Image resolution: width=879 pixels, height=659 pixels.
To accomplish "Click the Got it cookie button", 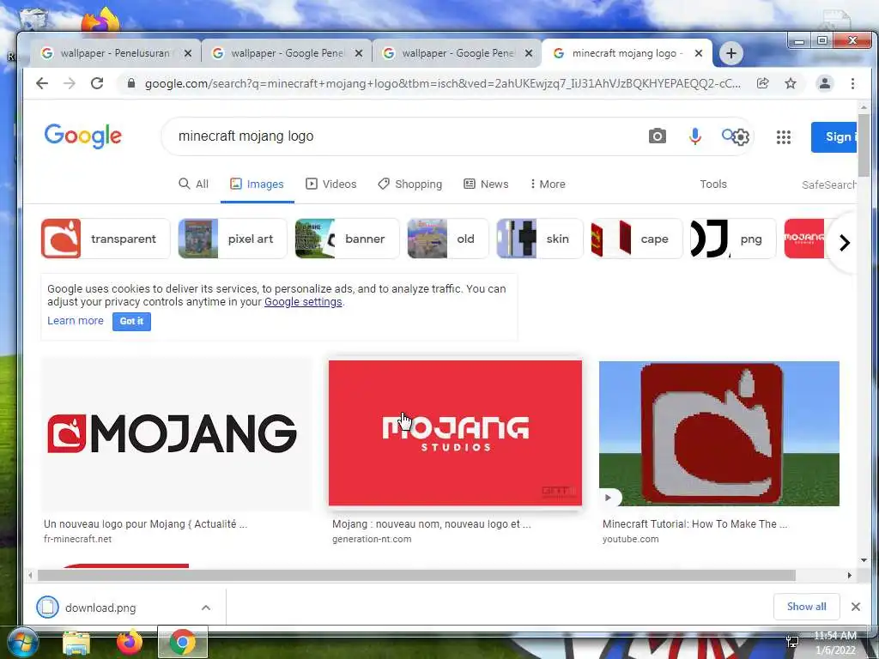I will coord(131,321).
